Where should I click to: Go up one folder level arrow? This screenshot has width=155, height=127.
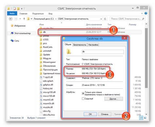tap(24, 19)
